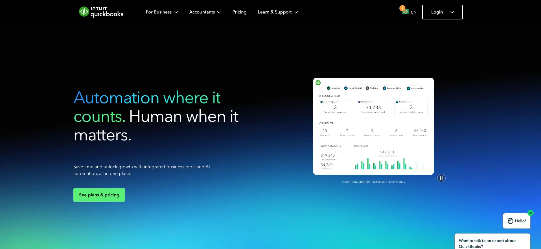Viewport: 541px width, 249px height.
Task: Close the Hello chat popup
Action: (x=531, y=213)
